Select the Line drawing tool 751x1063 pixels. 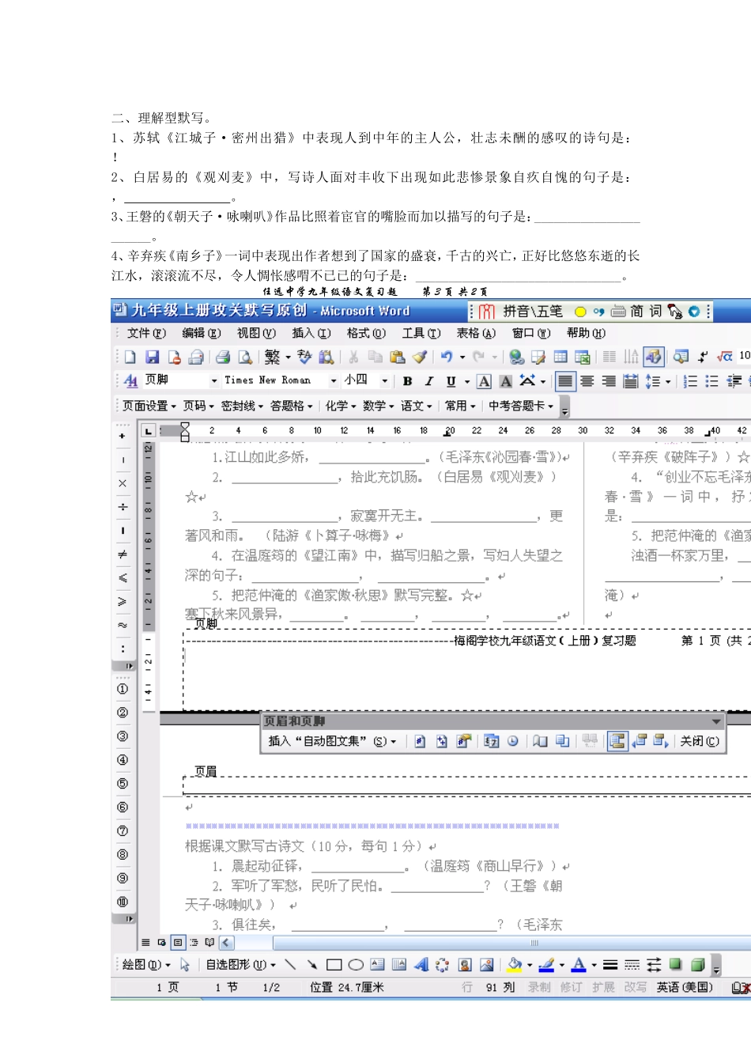[290, 964]
